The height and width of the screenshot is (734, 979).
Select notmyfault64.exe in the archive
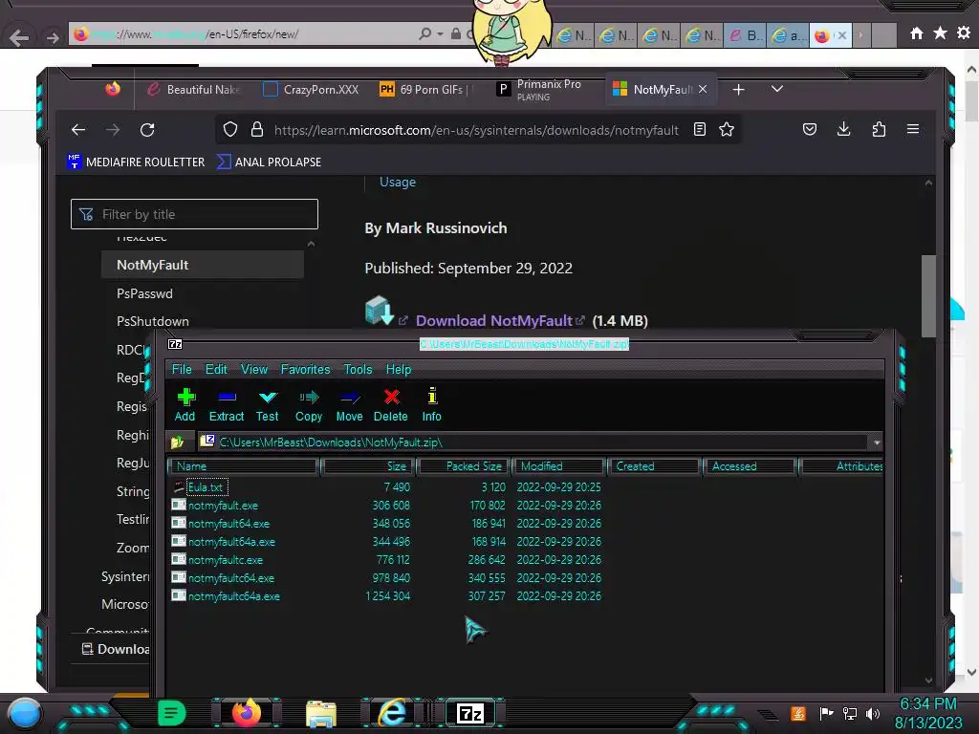click(228, 524)
